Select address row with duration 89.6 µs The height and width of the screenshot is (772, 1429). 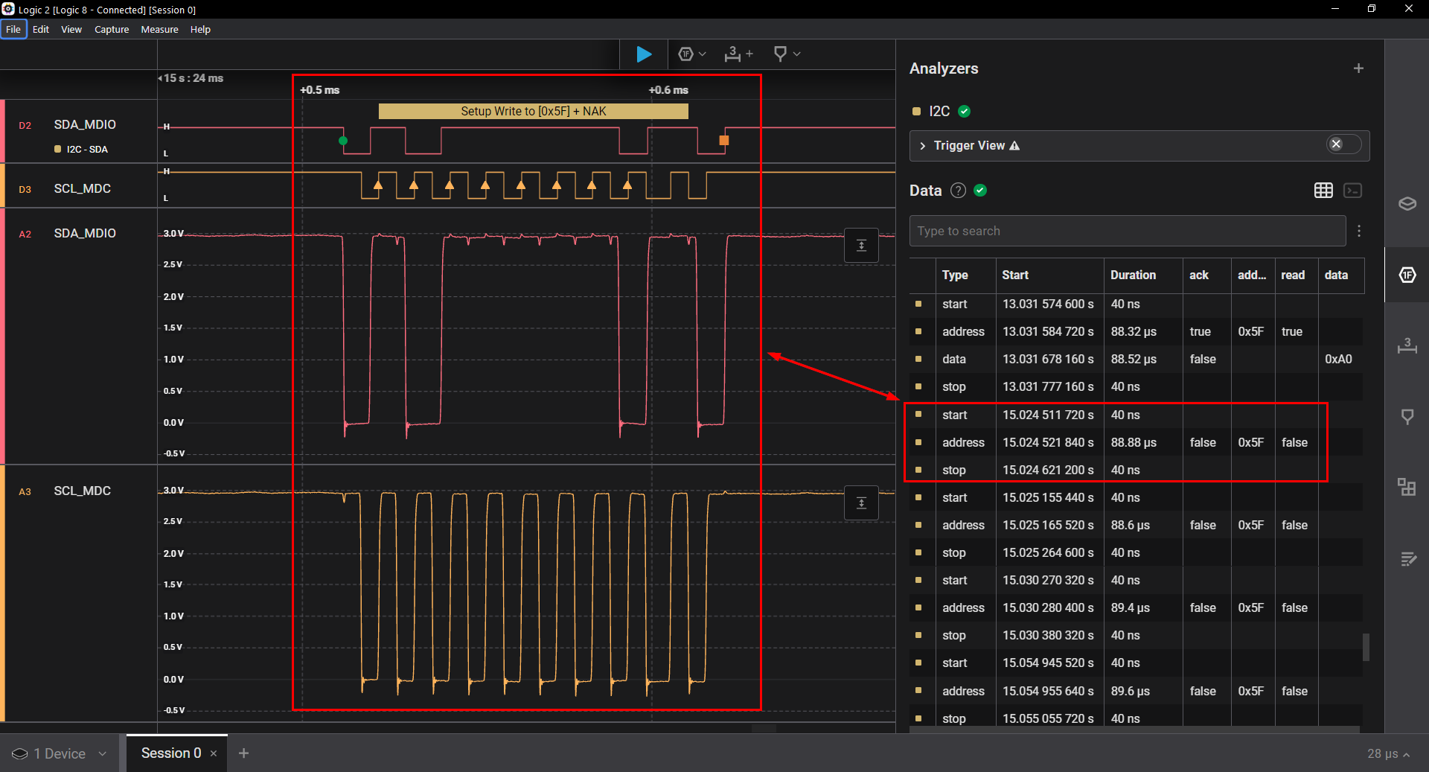(1136, 692)
